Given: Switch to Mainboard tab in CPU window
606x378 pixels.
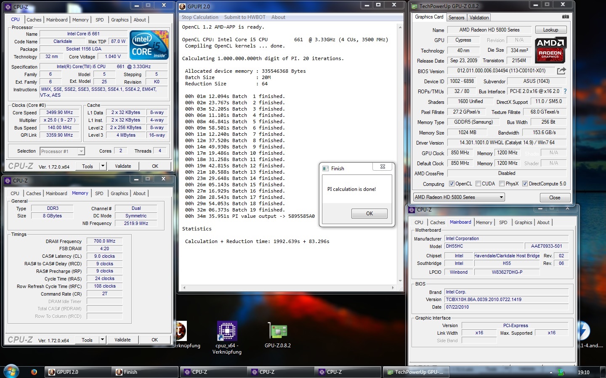Looking at the screenshot, I should [57, 20].
